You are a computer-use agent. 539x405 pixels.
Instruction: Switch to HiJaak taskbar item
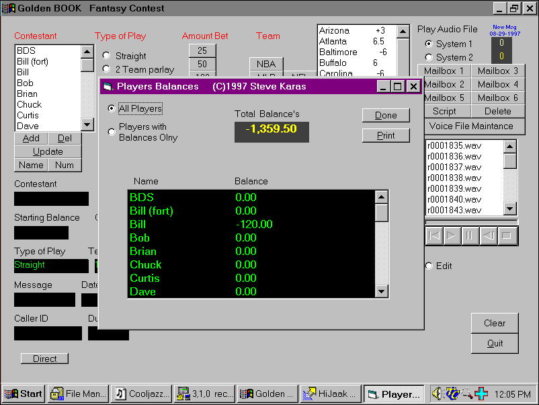pyautogui.click(x=331, y=394)
